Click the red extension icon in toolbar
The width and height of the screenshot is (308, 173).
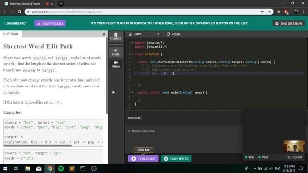(286, 12)
